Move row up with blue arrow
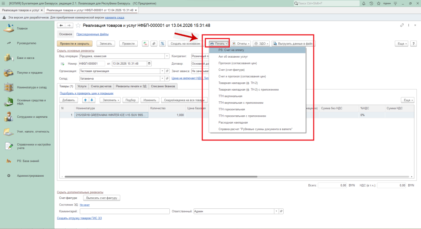 [86, 100]
